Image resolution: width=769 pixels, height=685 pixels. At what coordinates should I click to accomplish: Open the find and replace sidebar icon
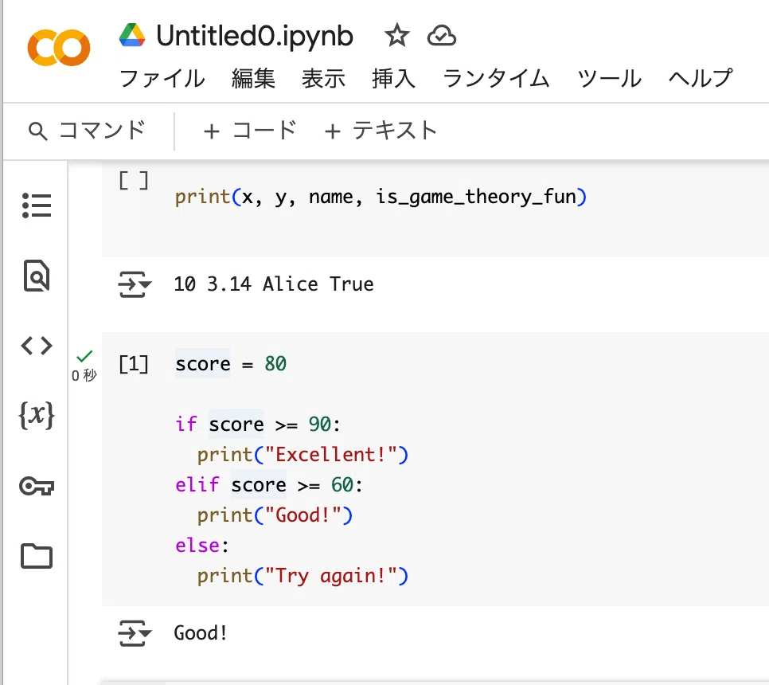coord(37,276)
